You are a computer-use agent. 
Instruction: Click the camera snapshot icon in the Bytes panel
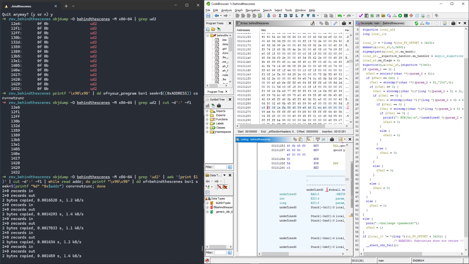tap(344, 23)
